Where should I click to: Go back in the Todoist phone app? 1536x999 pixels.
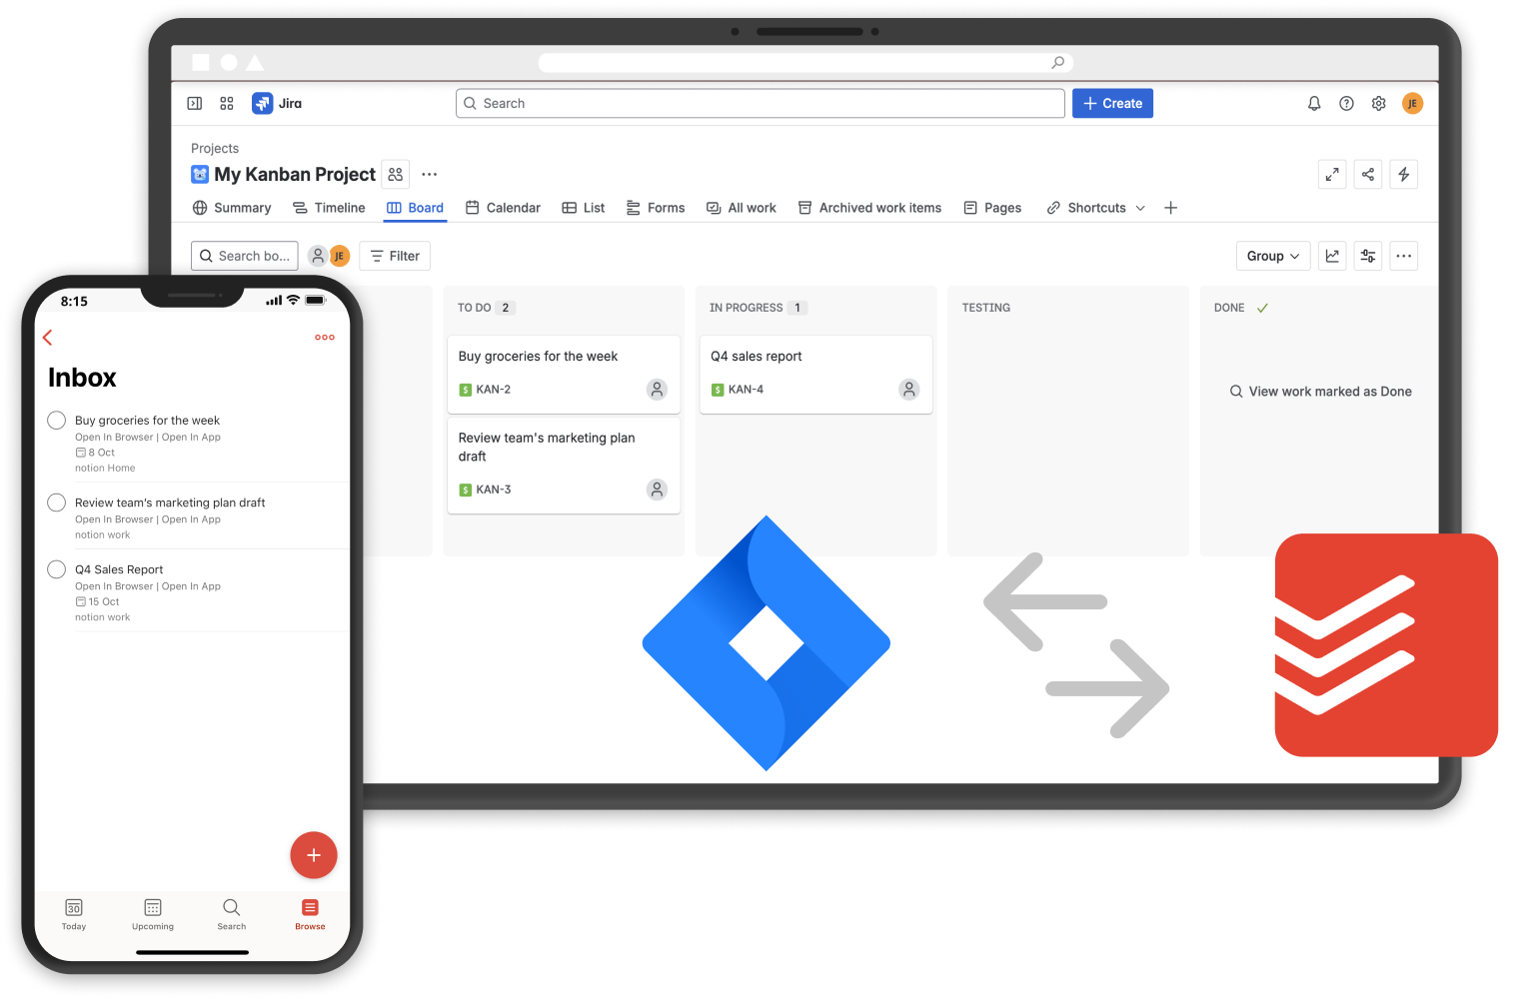(48, 338)
